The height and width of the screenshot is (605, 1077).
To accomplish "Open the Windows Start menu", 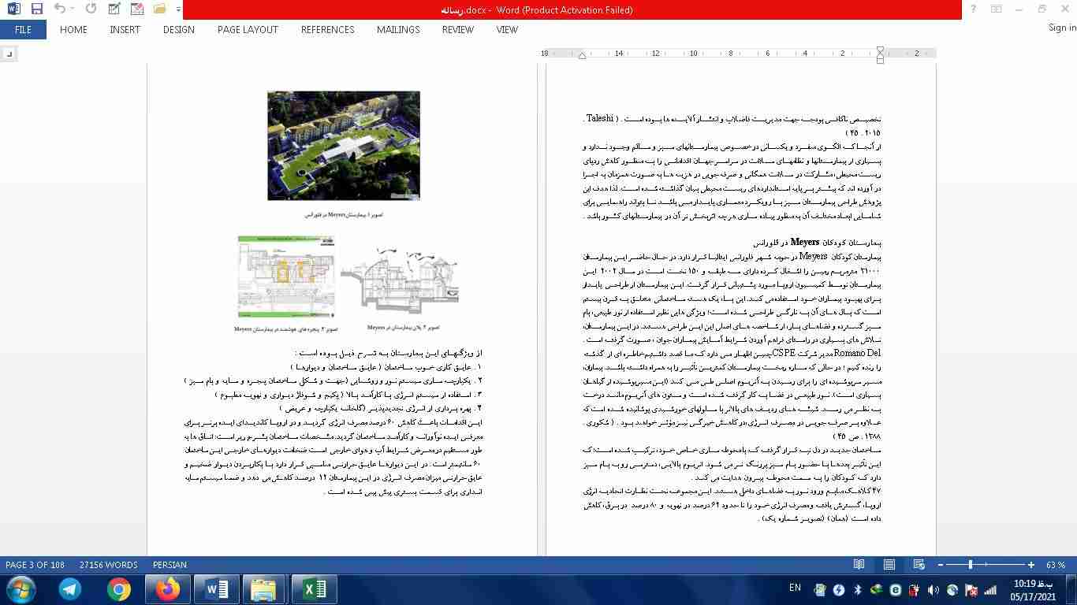I will [21, 589].
